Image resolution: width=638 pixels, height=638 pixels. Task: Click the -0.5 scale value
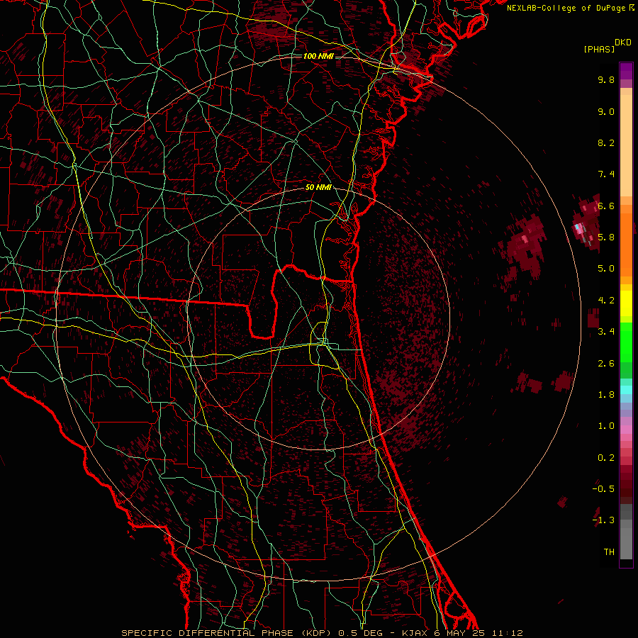[x=603, y=489]
